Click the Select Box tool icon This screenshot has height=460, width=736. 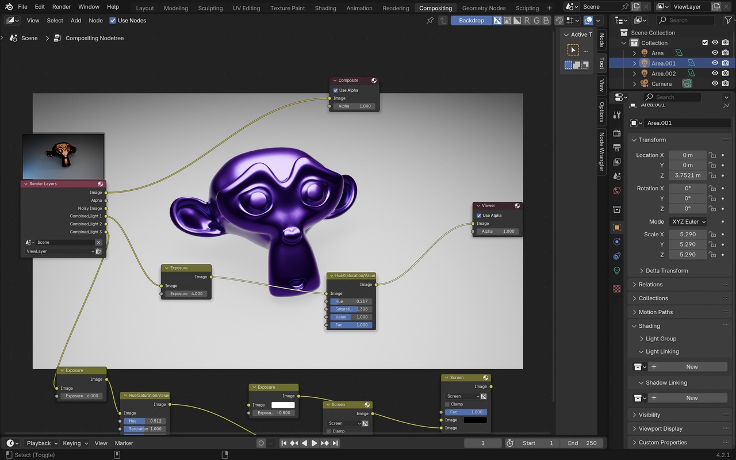573,50
